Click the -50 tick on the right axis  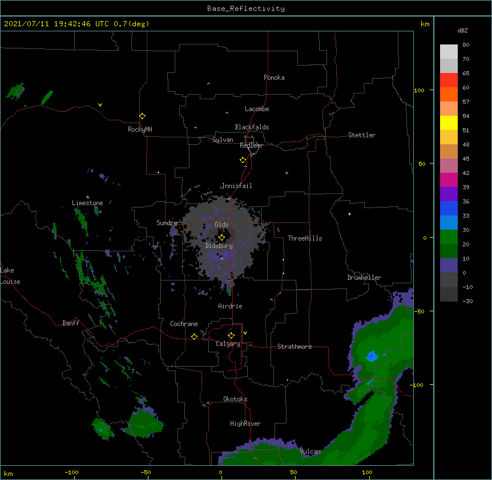click(x=419, y=311)
